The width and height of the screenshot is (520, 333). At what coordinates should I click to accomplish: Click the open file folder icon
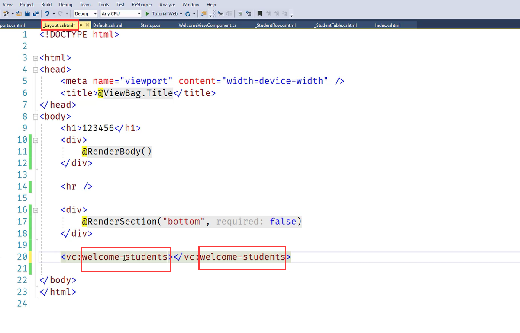pyautogui.click(x=19, y=14)
